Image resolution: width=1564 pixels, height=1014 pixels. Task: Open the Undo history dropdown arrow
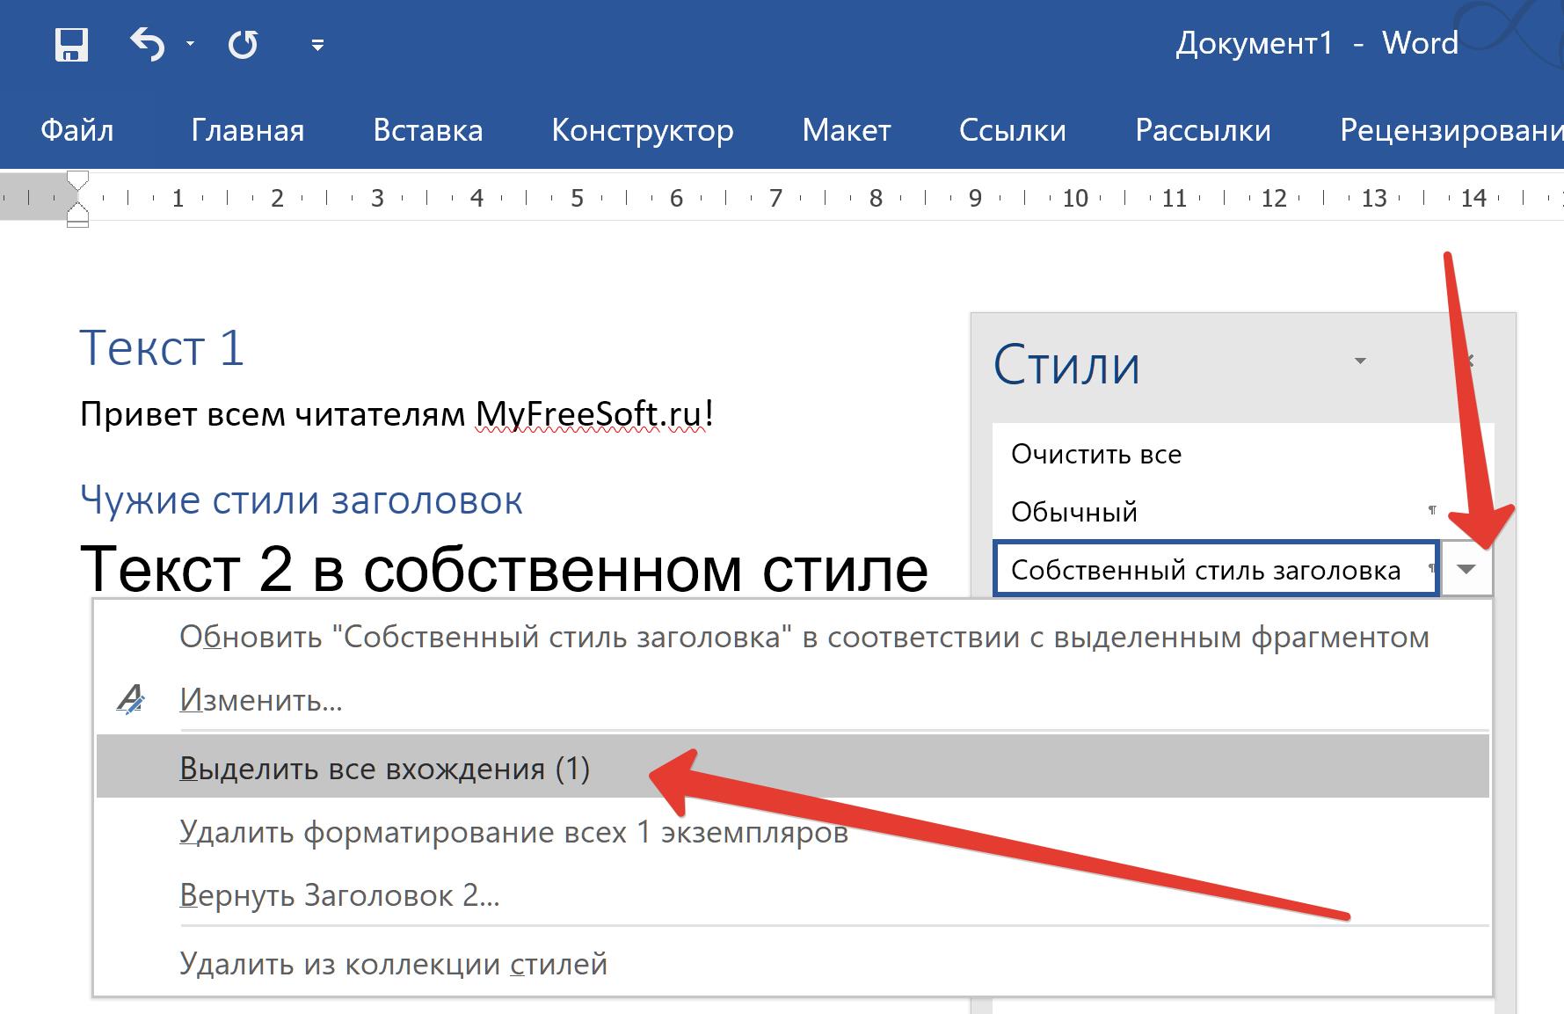(x=190, y=43)
